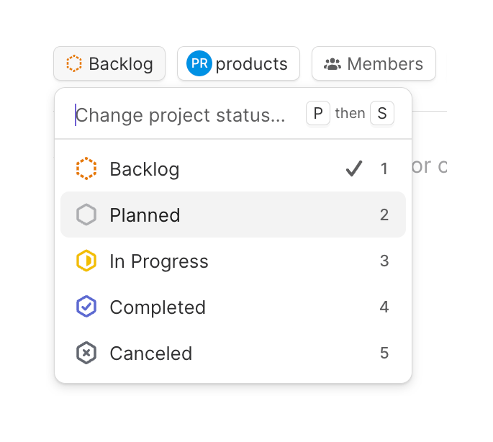Viewport: 493px width, 442px height.
Task: Click the orange status icon in the Backlog button
Action: (x=73, y=64)
